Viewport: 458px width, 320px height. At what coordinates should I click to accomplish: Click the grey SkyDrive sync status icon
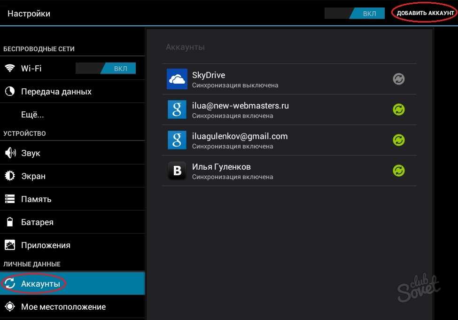tap(399, 79)
